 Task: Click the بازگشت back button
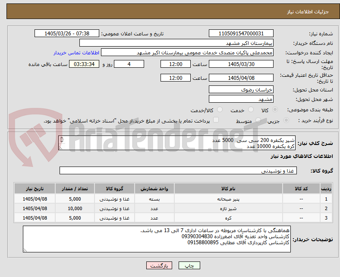point(159,265)
